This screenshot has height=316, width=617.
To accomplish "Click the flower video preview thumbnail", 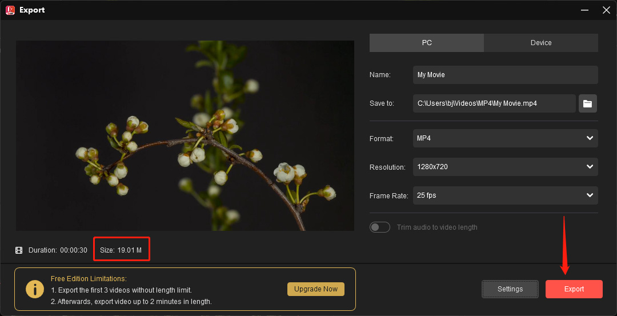I will [x=185, y=136].
